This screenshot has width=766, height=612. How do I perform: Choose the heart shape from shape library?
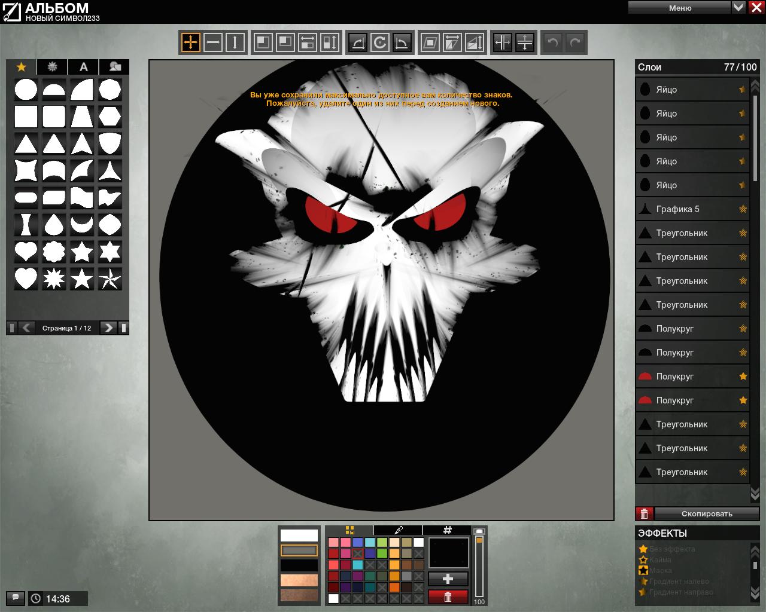coord(26,252)
